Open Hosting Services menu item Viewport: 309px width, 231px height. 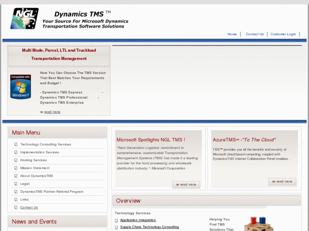(x=34, y=160)
